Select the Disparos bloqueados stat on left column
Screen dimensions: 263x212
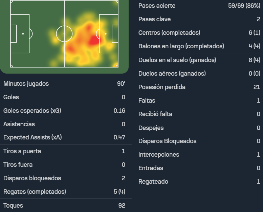[64, 178]
